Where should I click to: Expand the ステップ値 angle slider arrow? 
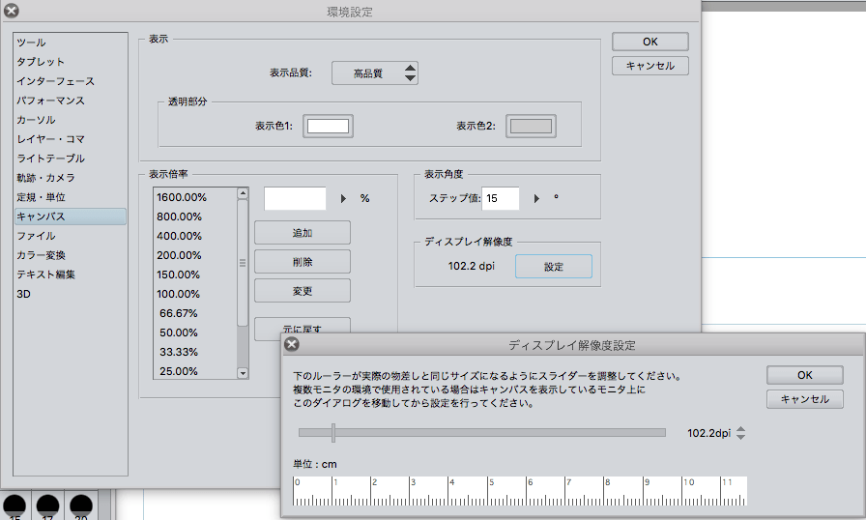tap(536, 198)
